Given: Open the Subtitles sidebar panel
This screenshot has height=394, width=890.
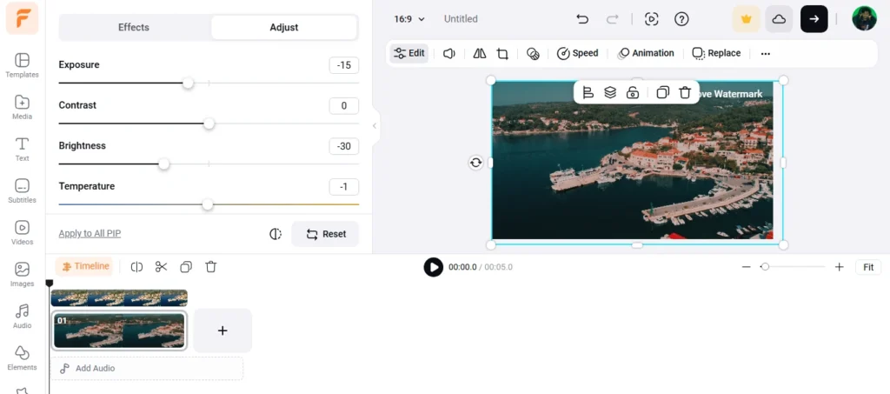Looking at the screenshot, I should [22, 190].
